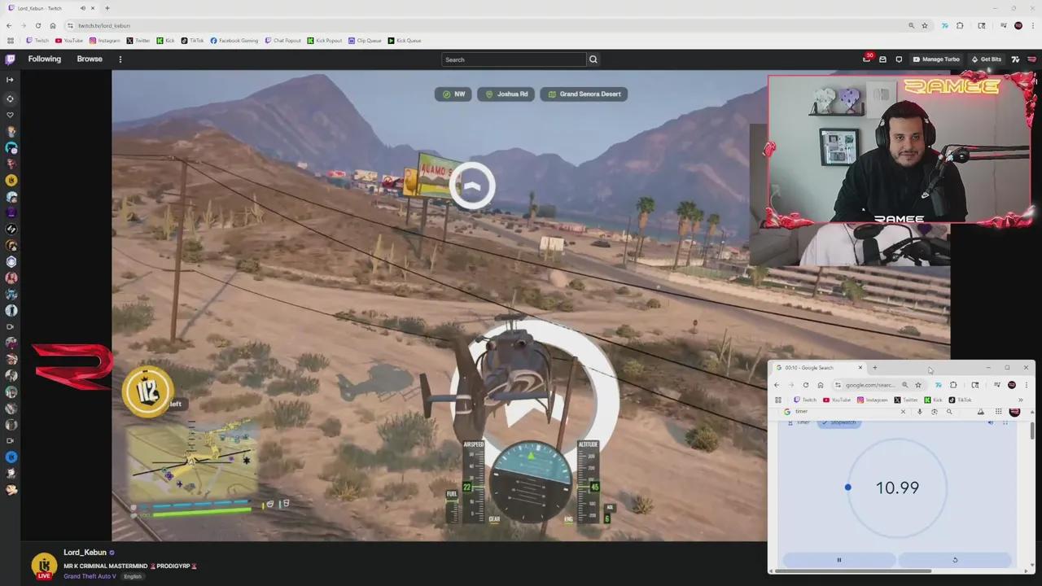The width and height of the screenshot is (1042, 586).
Task: Click the Manage Turbo button
Action: tap(936, 59)
